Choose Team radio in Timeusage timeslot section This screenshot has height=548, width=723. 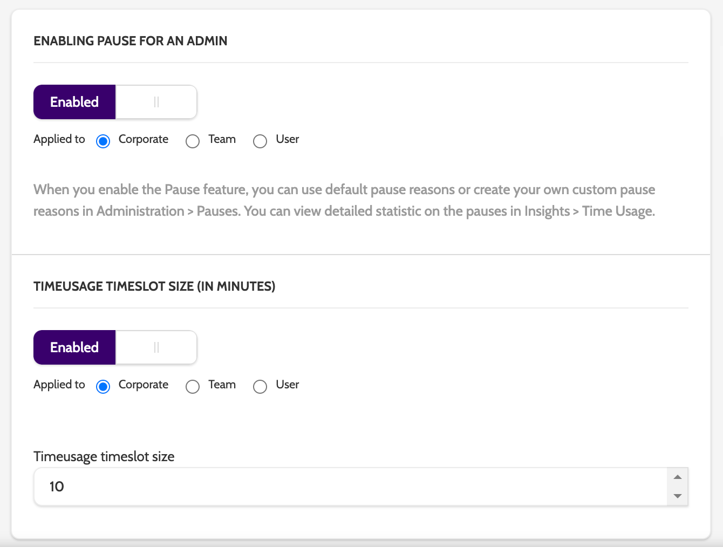193,387
